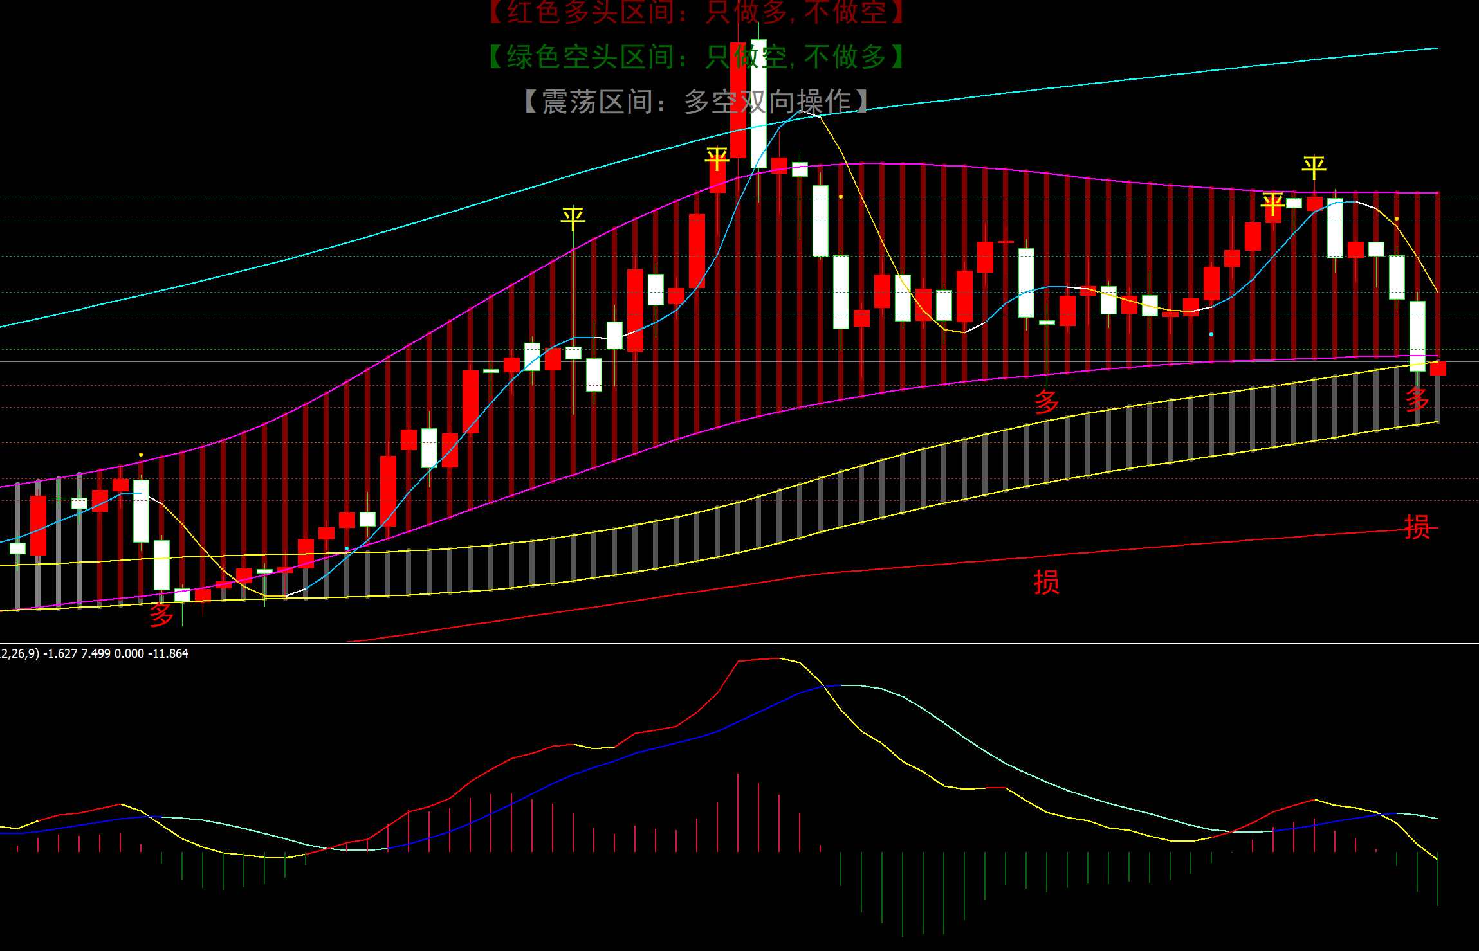The image size is (1479, 951).
Task: Click the tallest red MACD histogram bar
Action: (x=738, y=813)
